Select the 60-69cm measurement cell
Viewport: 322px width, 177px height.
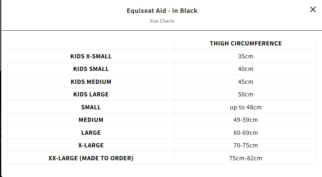click(246, 133)
